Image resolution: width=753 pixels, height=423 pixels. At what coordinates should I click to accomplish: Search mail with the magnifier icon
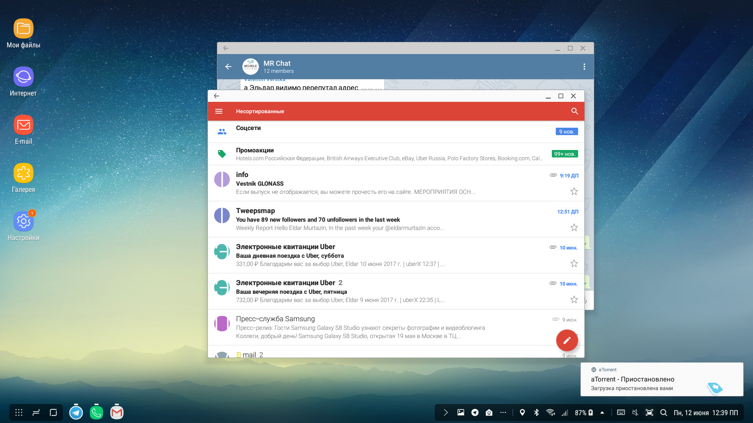575,111
